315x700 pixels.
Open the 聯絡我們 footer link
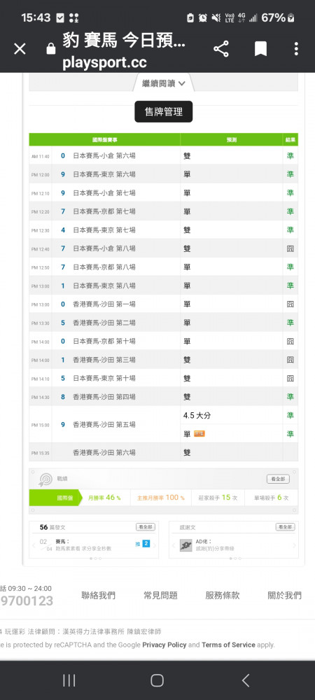coord(98,595)
